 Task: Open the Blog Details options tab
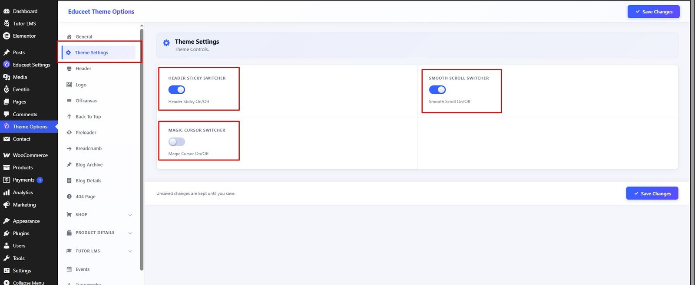99,180
